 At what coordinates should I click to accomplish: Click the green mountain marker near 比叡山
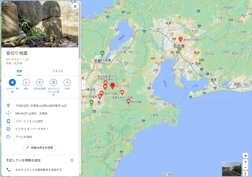(x=102, y=53)
